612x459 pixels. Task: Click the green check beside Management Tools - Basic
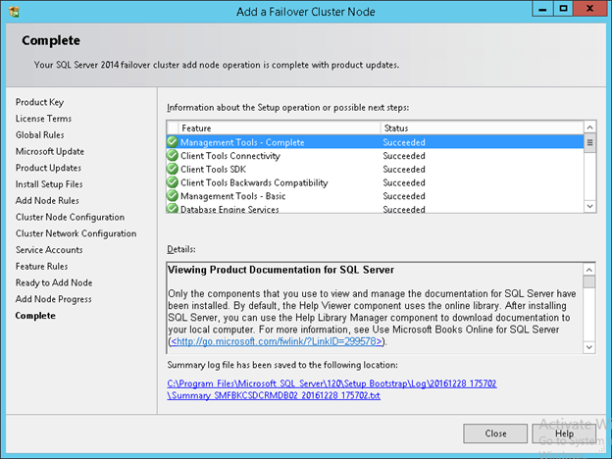click(173, 196)
